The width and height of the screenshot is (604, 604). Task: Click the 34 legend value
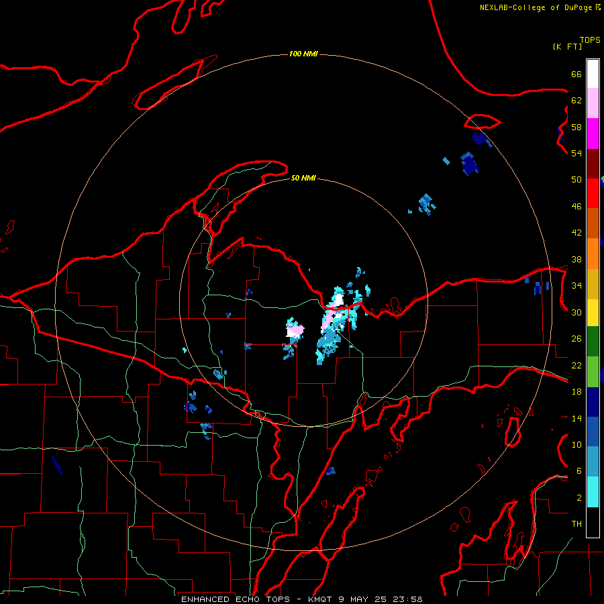click(576, 286)
